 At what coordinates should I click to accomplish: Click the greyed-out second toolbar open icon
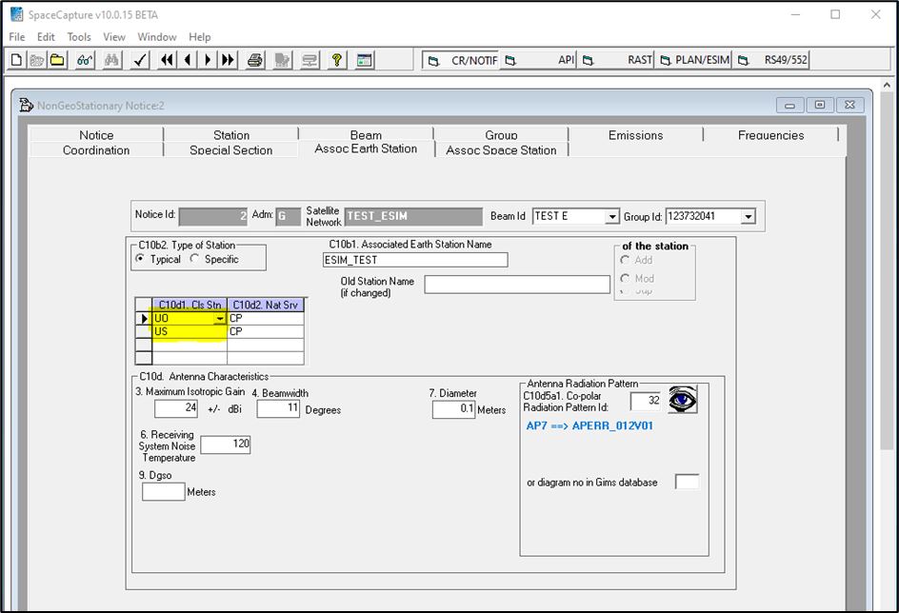click(x=37, y=60)
